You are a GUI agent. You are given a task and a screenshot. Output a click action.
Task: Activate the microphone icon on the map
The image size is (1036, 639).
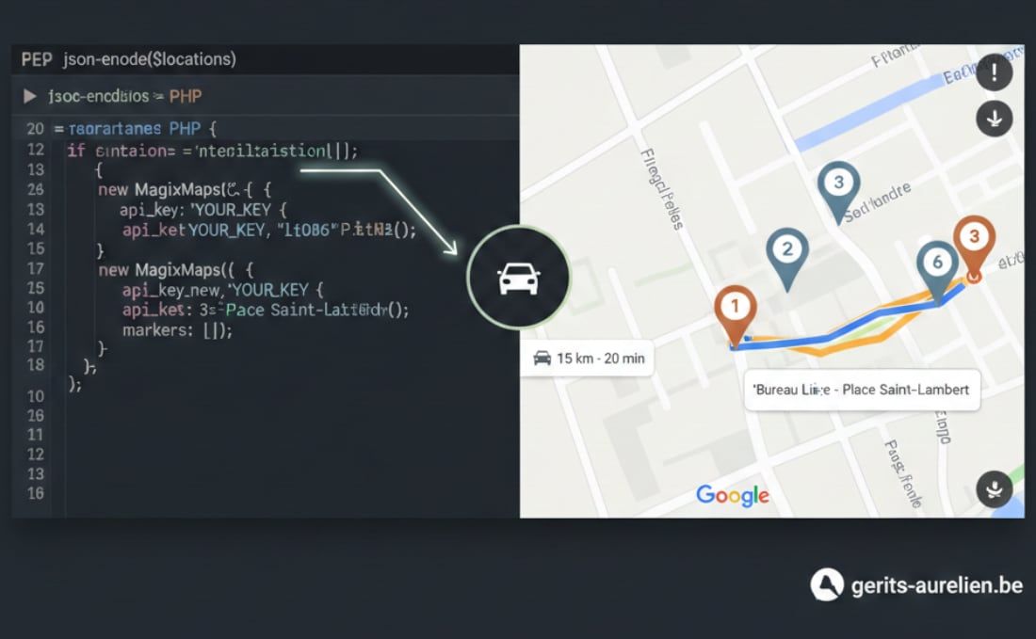(x=994, y=488)
